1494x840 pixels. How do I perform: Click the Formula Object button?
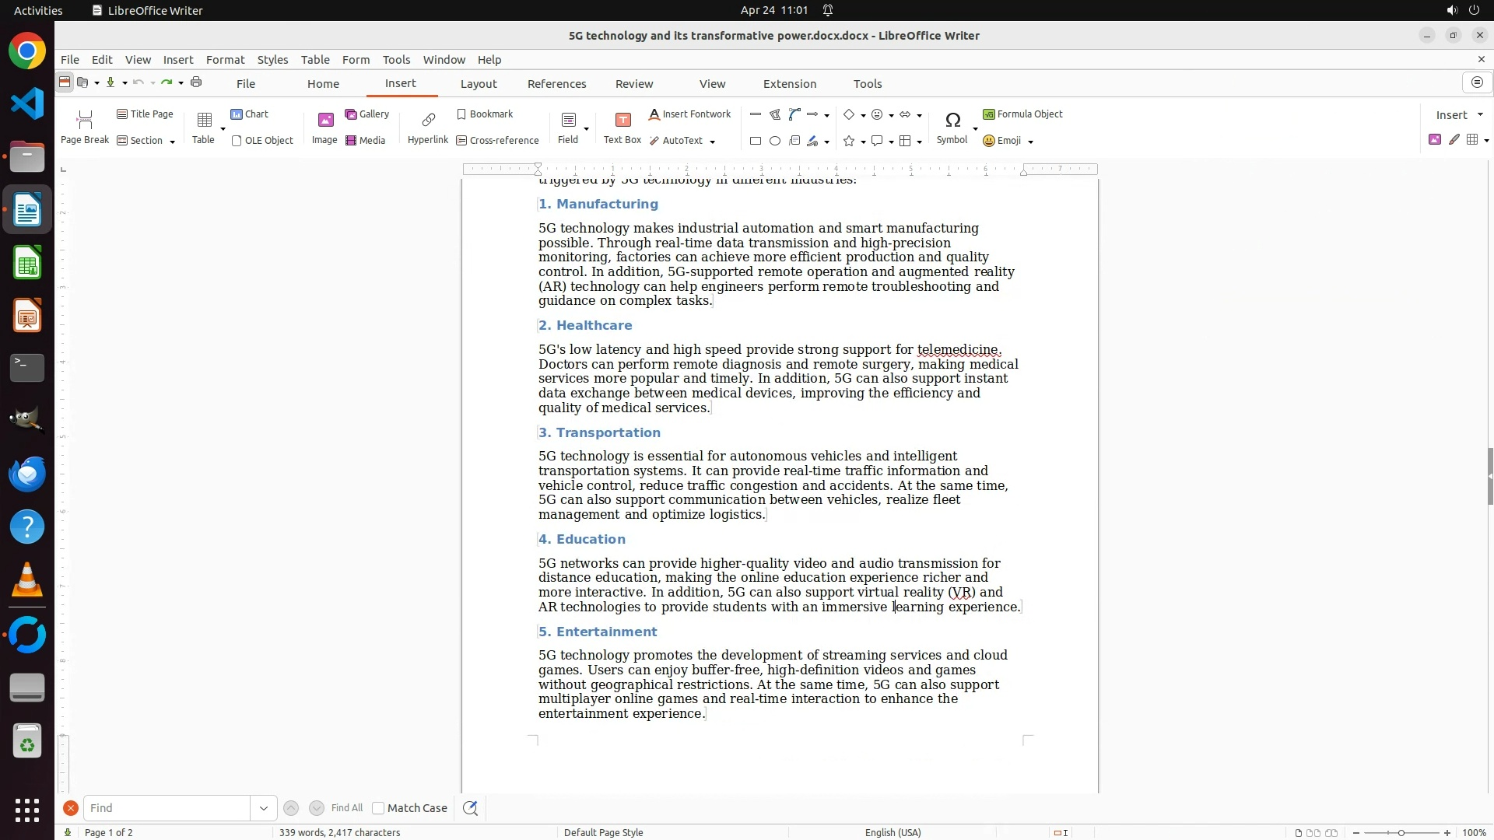click(x=1022, y=114)
